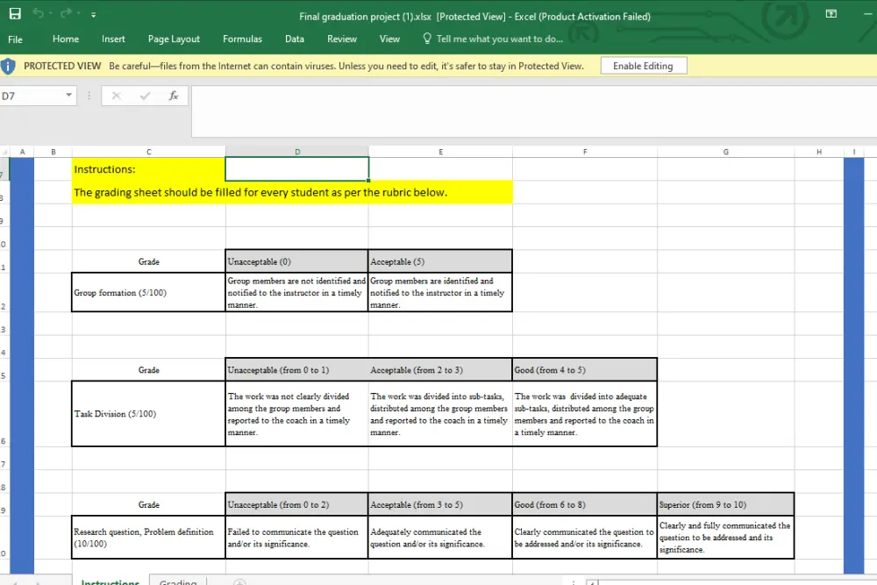
Task: Click the 'Group formation (5/100)' cell
Action: pyautogui.click(x=148, y=292)
